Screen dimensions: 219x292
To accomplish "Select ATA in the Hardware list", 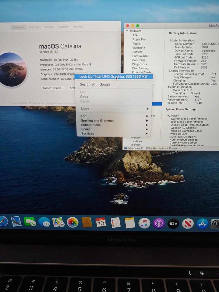I will pos(135,35).
